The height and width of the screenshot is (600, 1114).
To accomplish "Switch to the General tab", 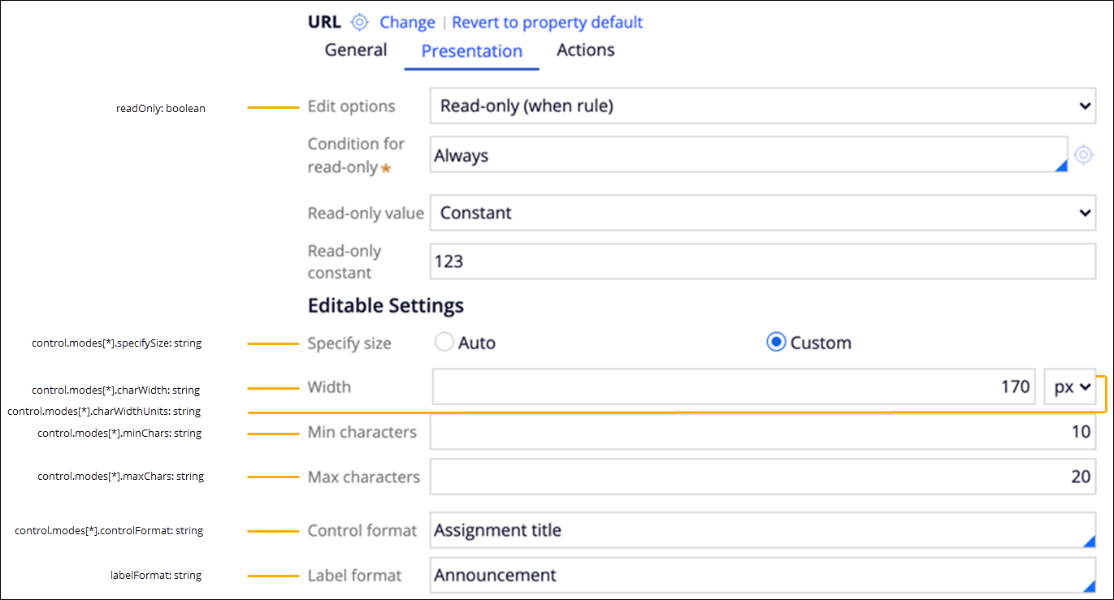I will (355, 50).
